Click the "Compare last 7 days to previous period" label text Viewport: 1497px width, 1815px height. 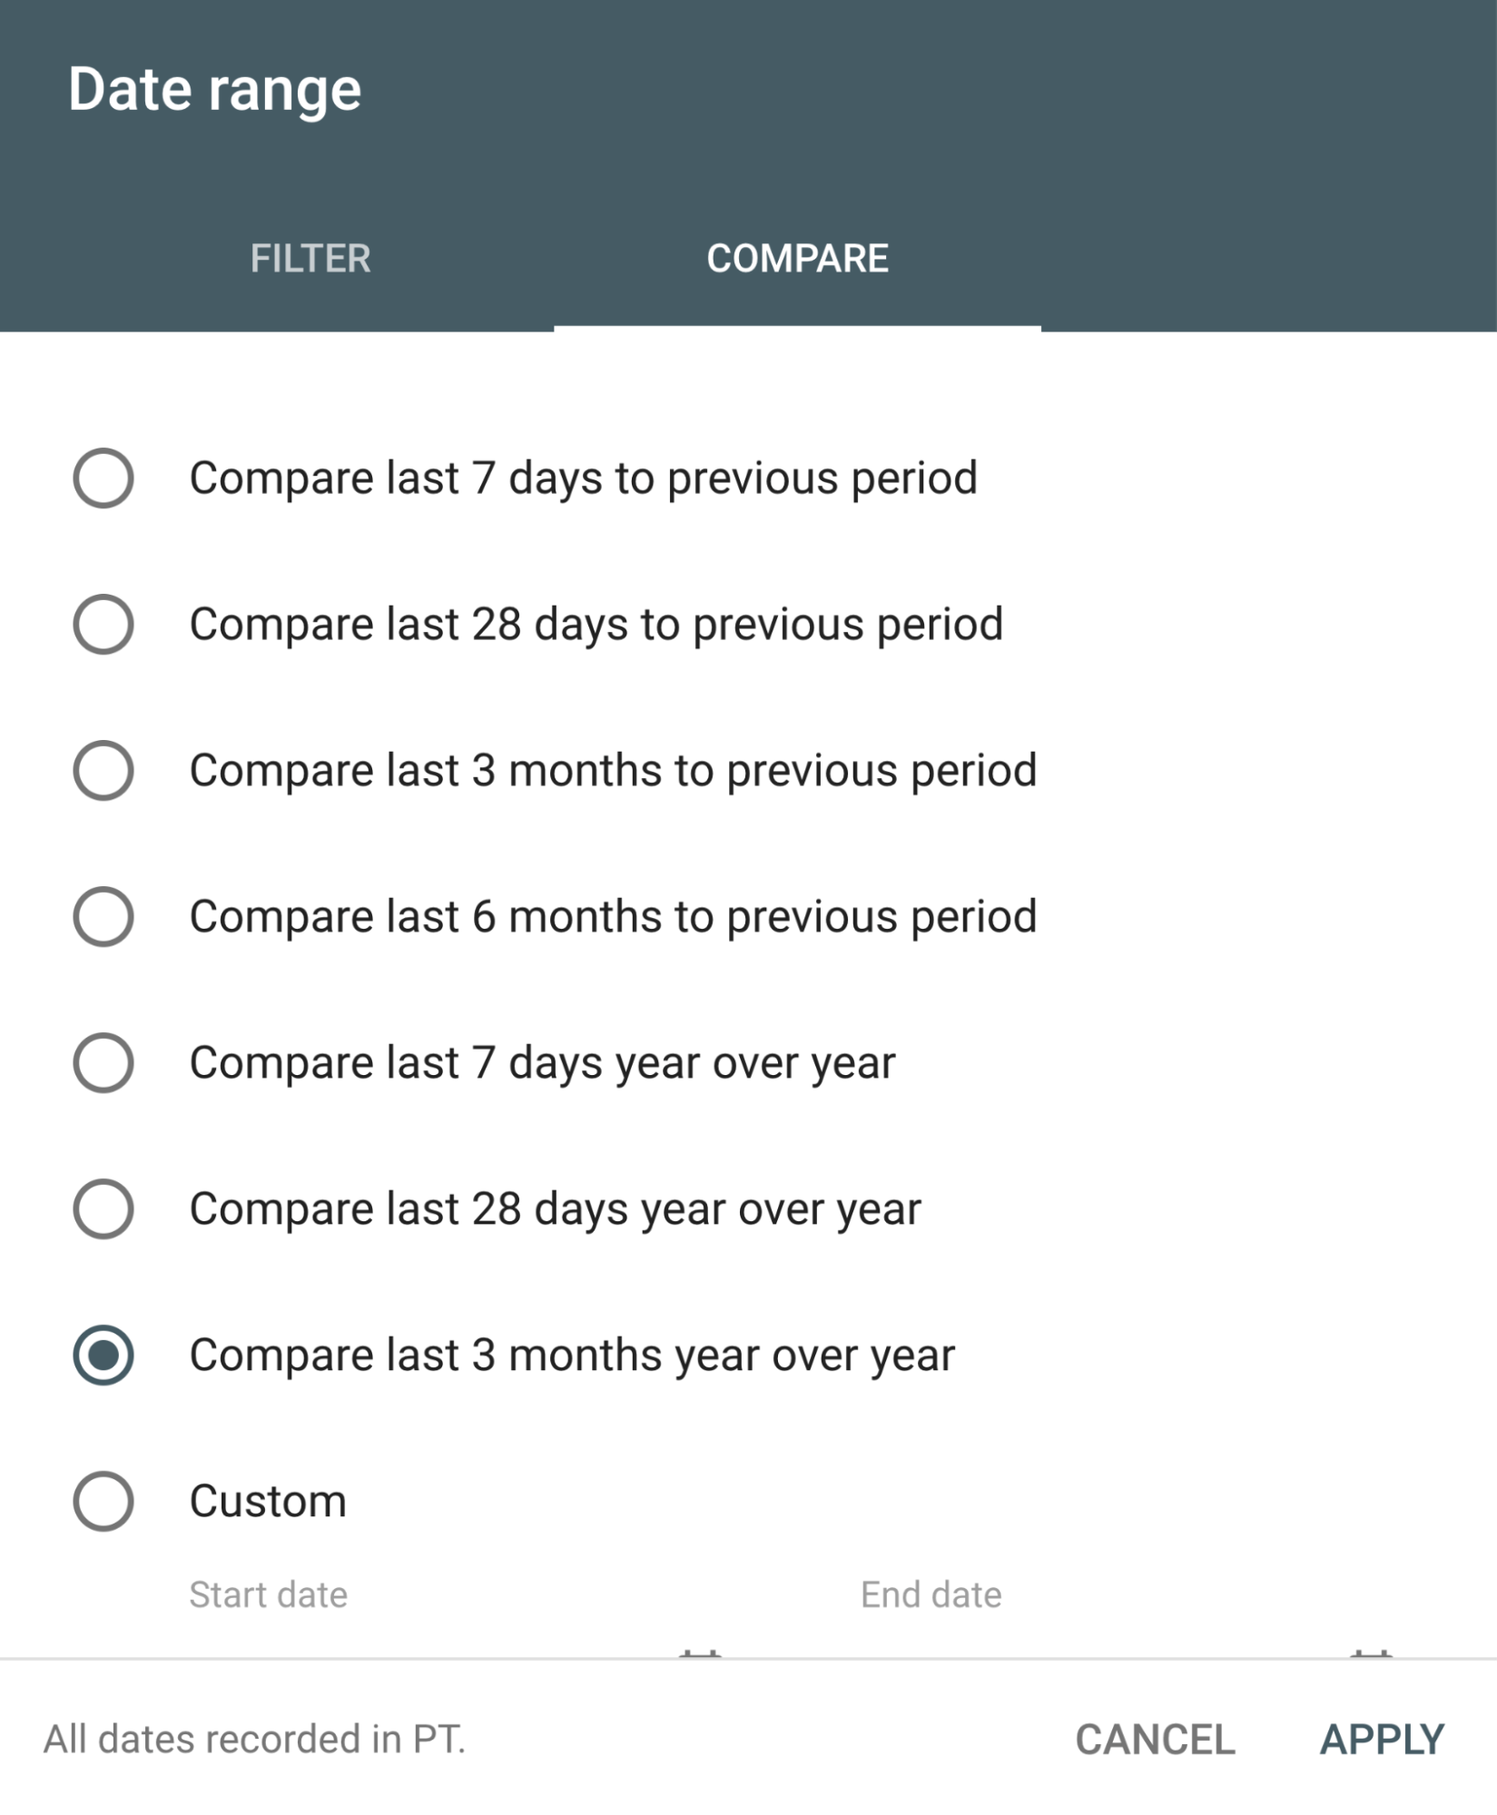click(x=583, y=478)
